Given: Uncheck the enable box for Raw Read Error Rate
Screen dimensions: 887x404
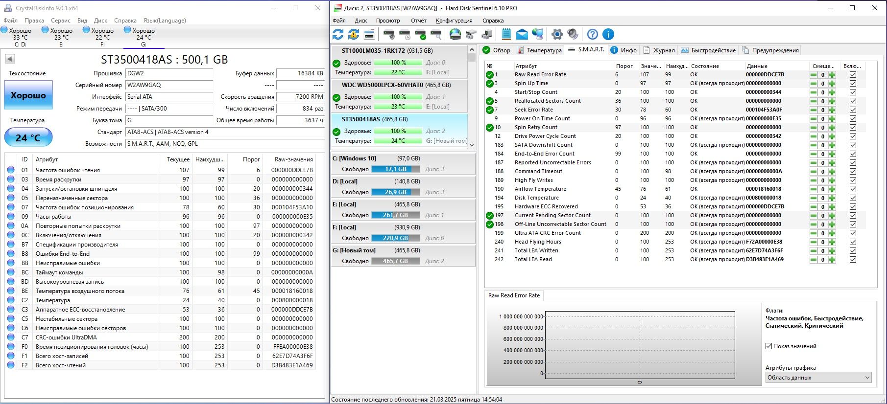Looking at the screenshot, I should point(853,75).
